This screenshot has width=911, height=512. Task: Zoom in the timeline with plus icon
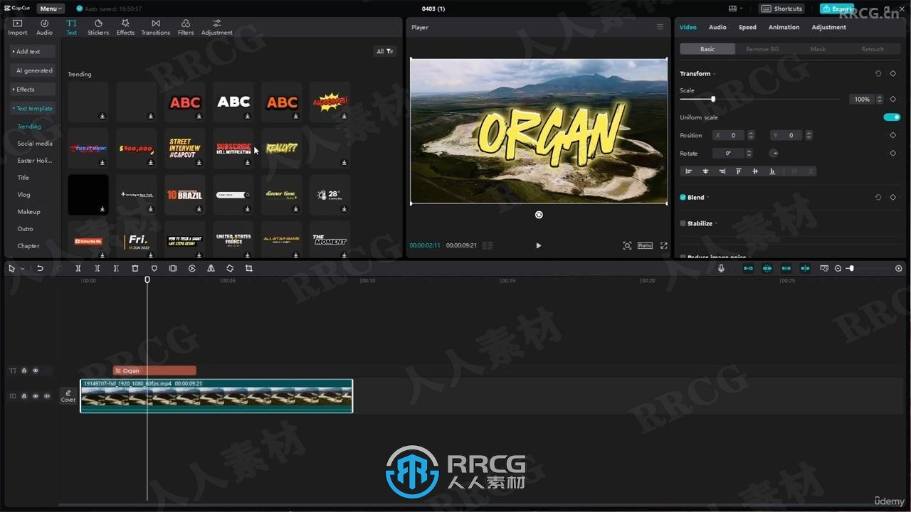click(898, 268)
